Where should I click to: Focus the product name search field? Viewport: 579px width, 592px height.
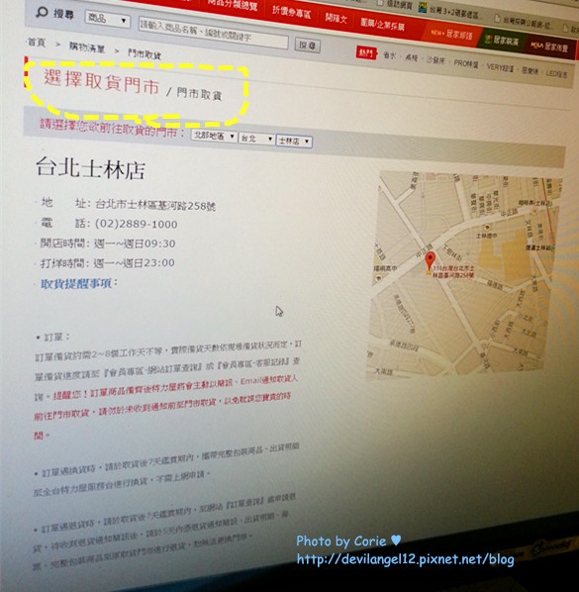(x=213, y=33)
